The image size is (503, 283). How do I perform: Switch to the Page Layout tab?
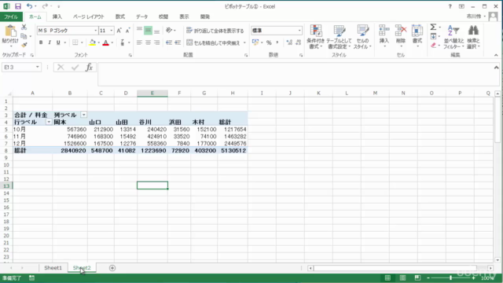88,17
